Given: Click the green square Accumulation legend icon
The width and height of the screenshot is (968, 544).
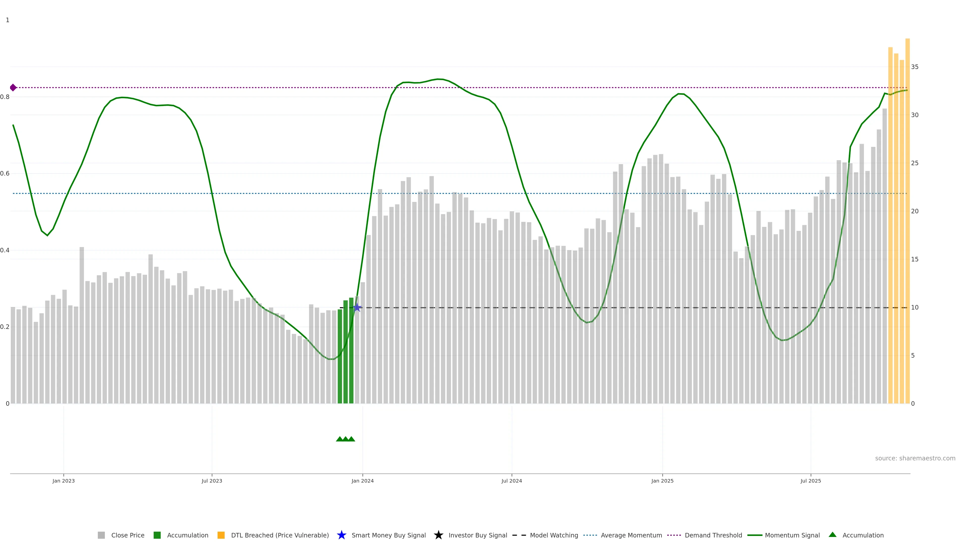Looking at the screenshot, I should coord(157,535).
